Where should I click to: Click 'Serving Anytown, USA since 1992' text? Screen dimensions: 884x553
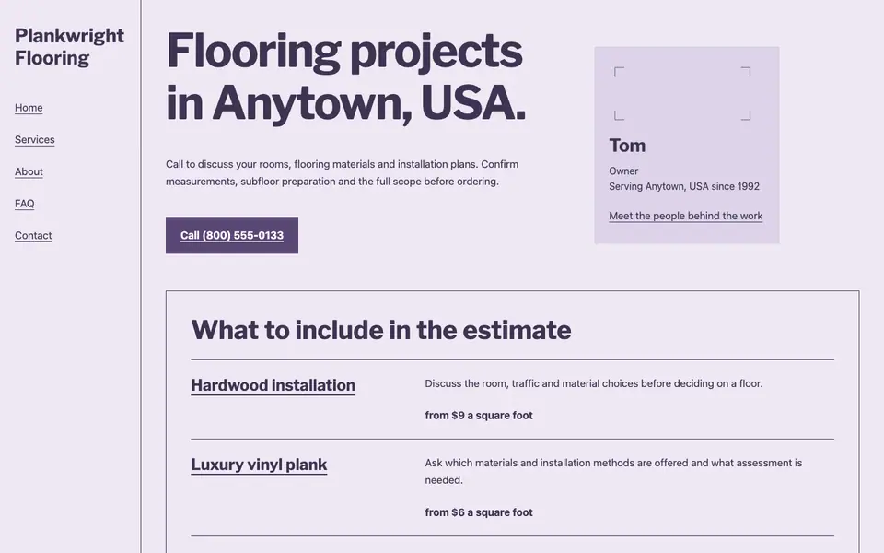pyautogui.click(x=684, y=186)
